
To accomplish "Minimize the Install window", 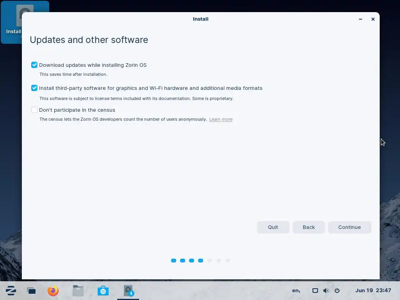I will pyautogui.click(x=361, y=19).
